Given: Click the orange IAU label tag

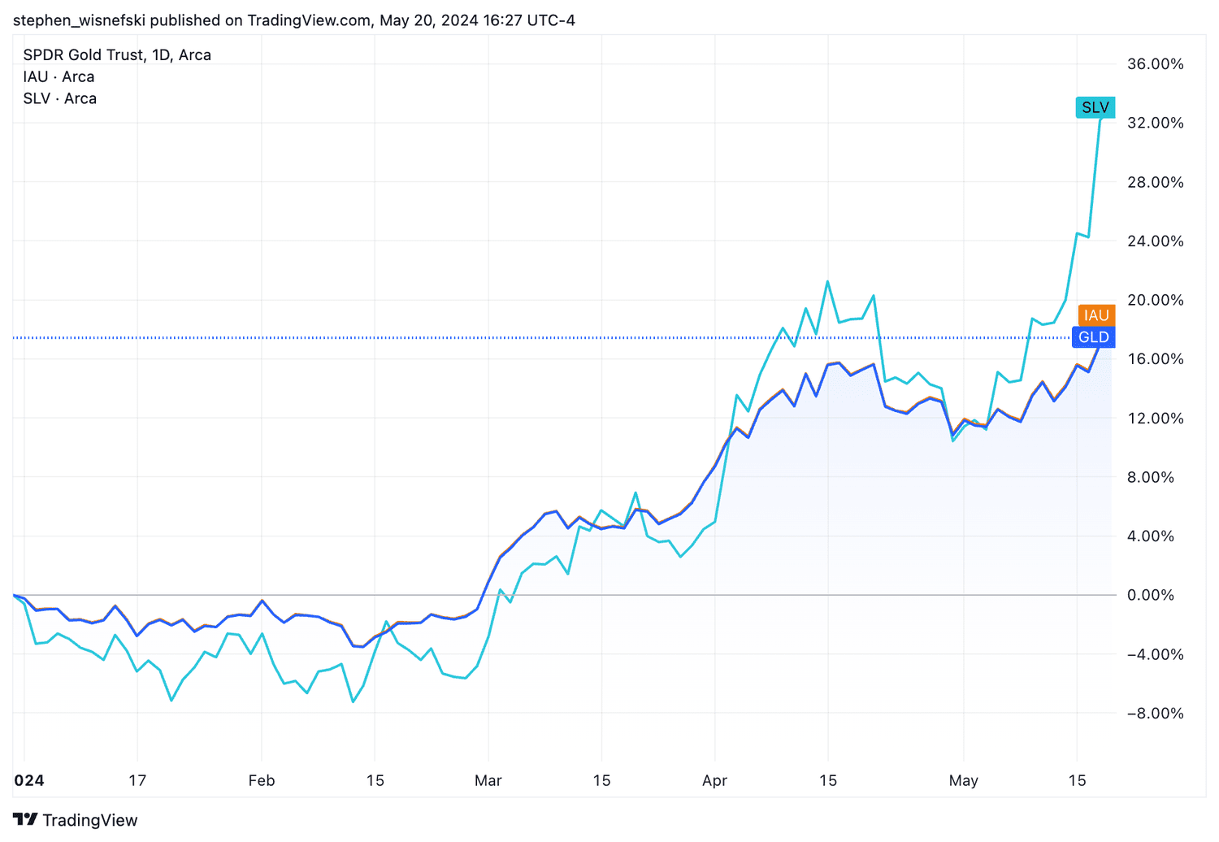Looking at the screenshot, I should point(1095,315).
